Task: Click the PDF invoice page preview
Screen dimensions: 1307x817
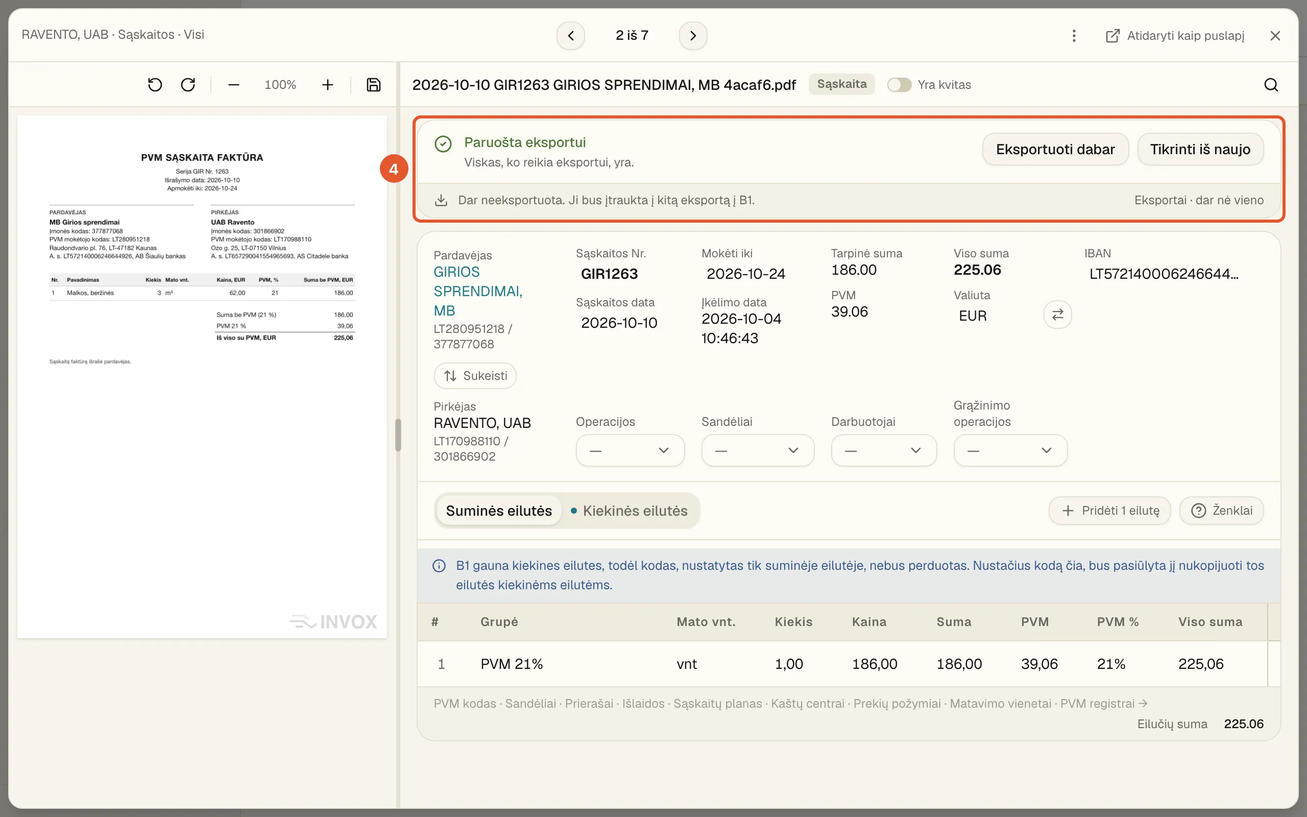Action: (202, 377)
